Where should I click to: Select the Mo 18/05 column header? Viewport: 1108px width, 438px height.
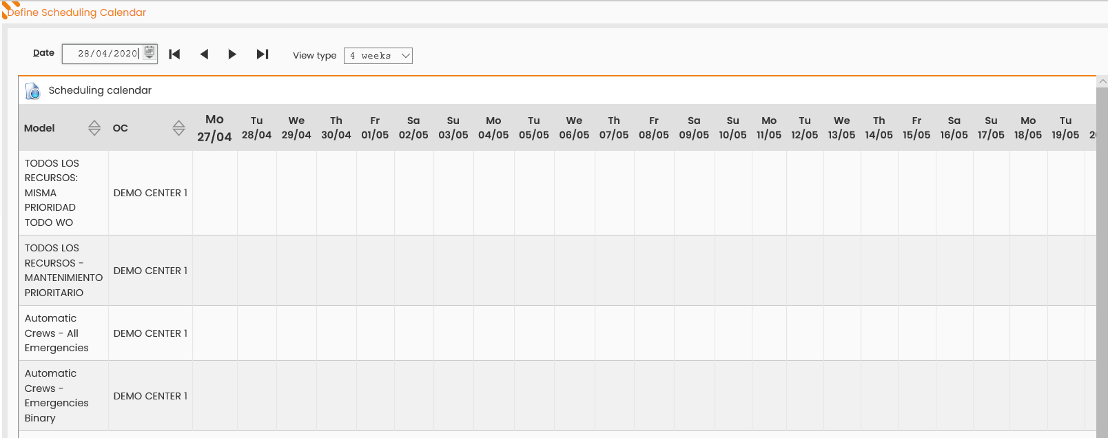click(x=1028, y=128)
